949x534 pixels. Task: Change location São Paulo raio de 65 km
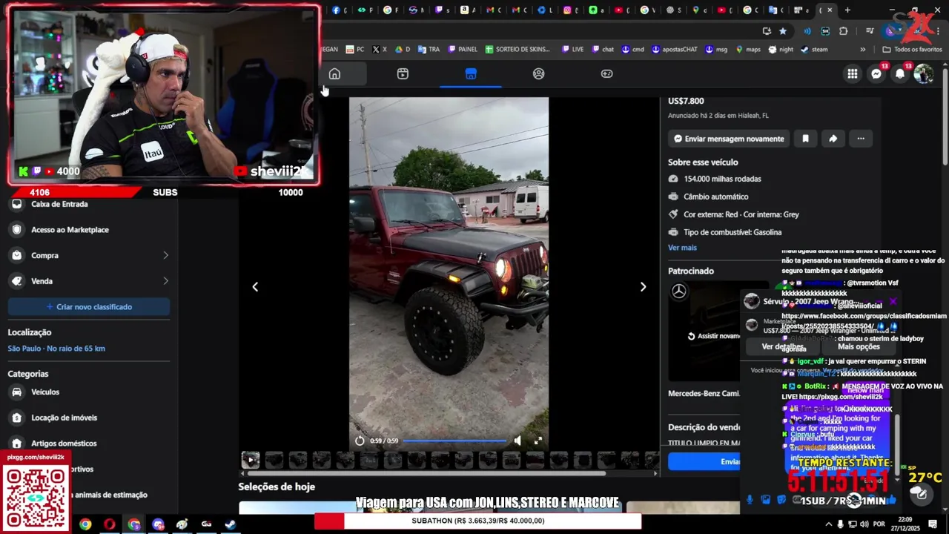(x=56, y=349)
